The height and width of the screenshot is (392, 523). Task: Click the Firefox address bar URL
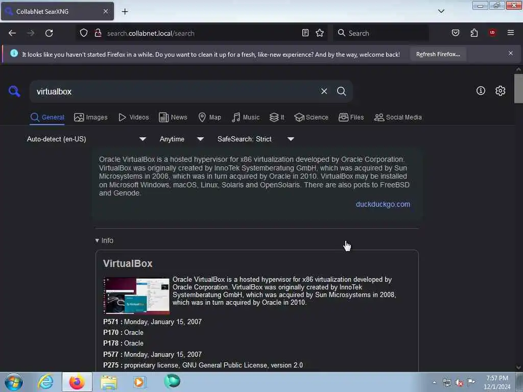click(x=151, y=33)
